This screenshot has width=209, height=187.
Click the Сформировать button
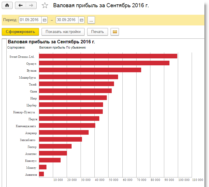20,32
